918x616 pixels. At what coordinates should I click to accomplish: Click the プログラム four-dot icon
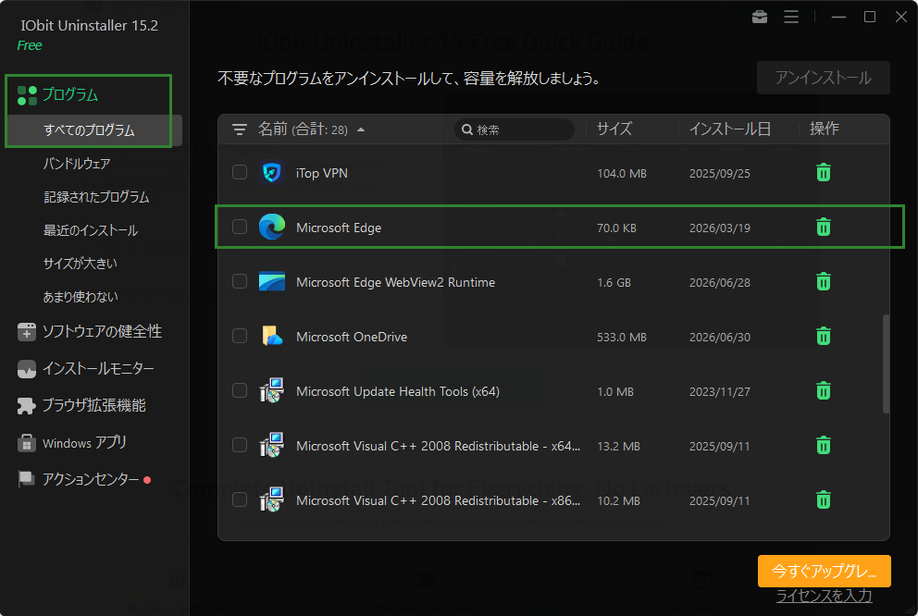(27, 95)
